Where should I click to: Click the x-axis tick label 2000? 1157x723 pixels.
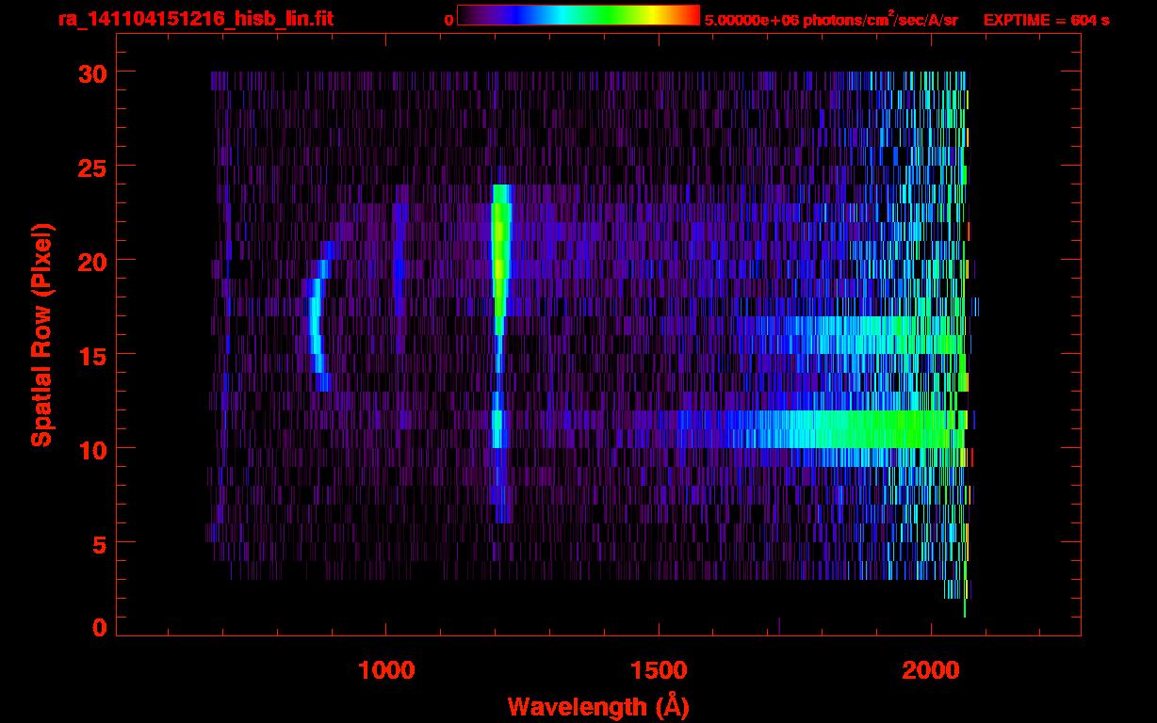tap(931, 670)
